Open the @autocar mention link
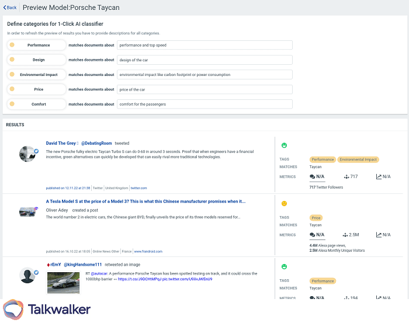This screenshot has height=323, width=409. 99,273
